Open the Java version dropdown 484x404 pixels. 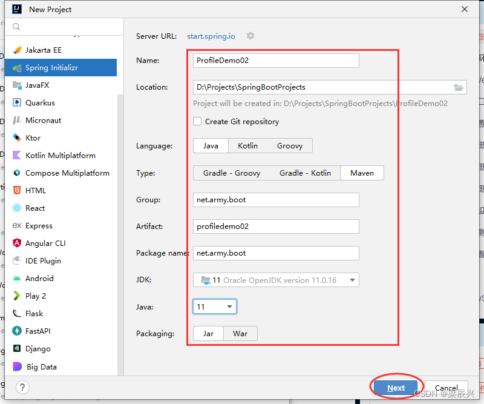click(x=215, y=306)
